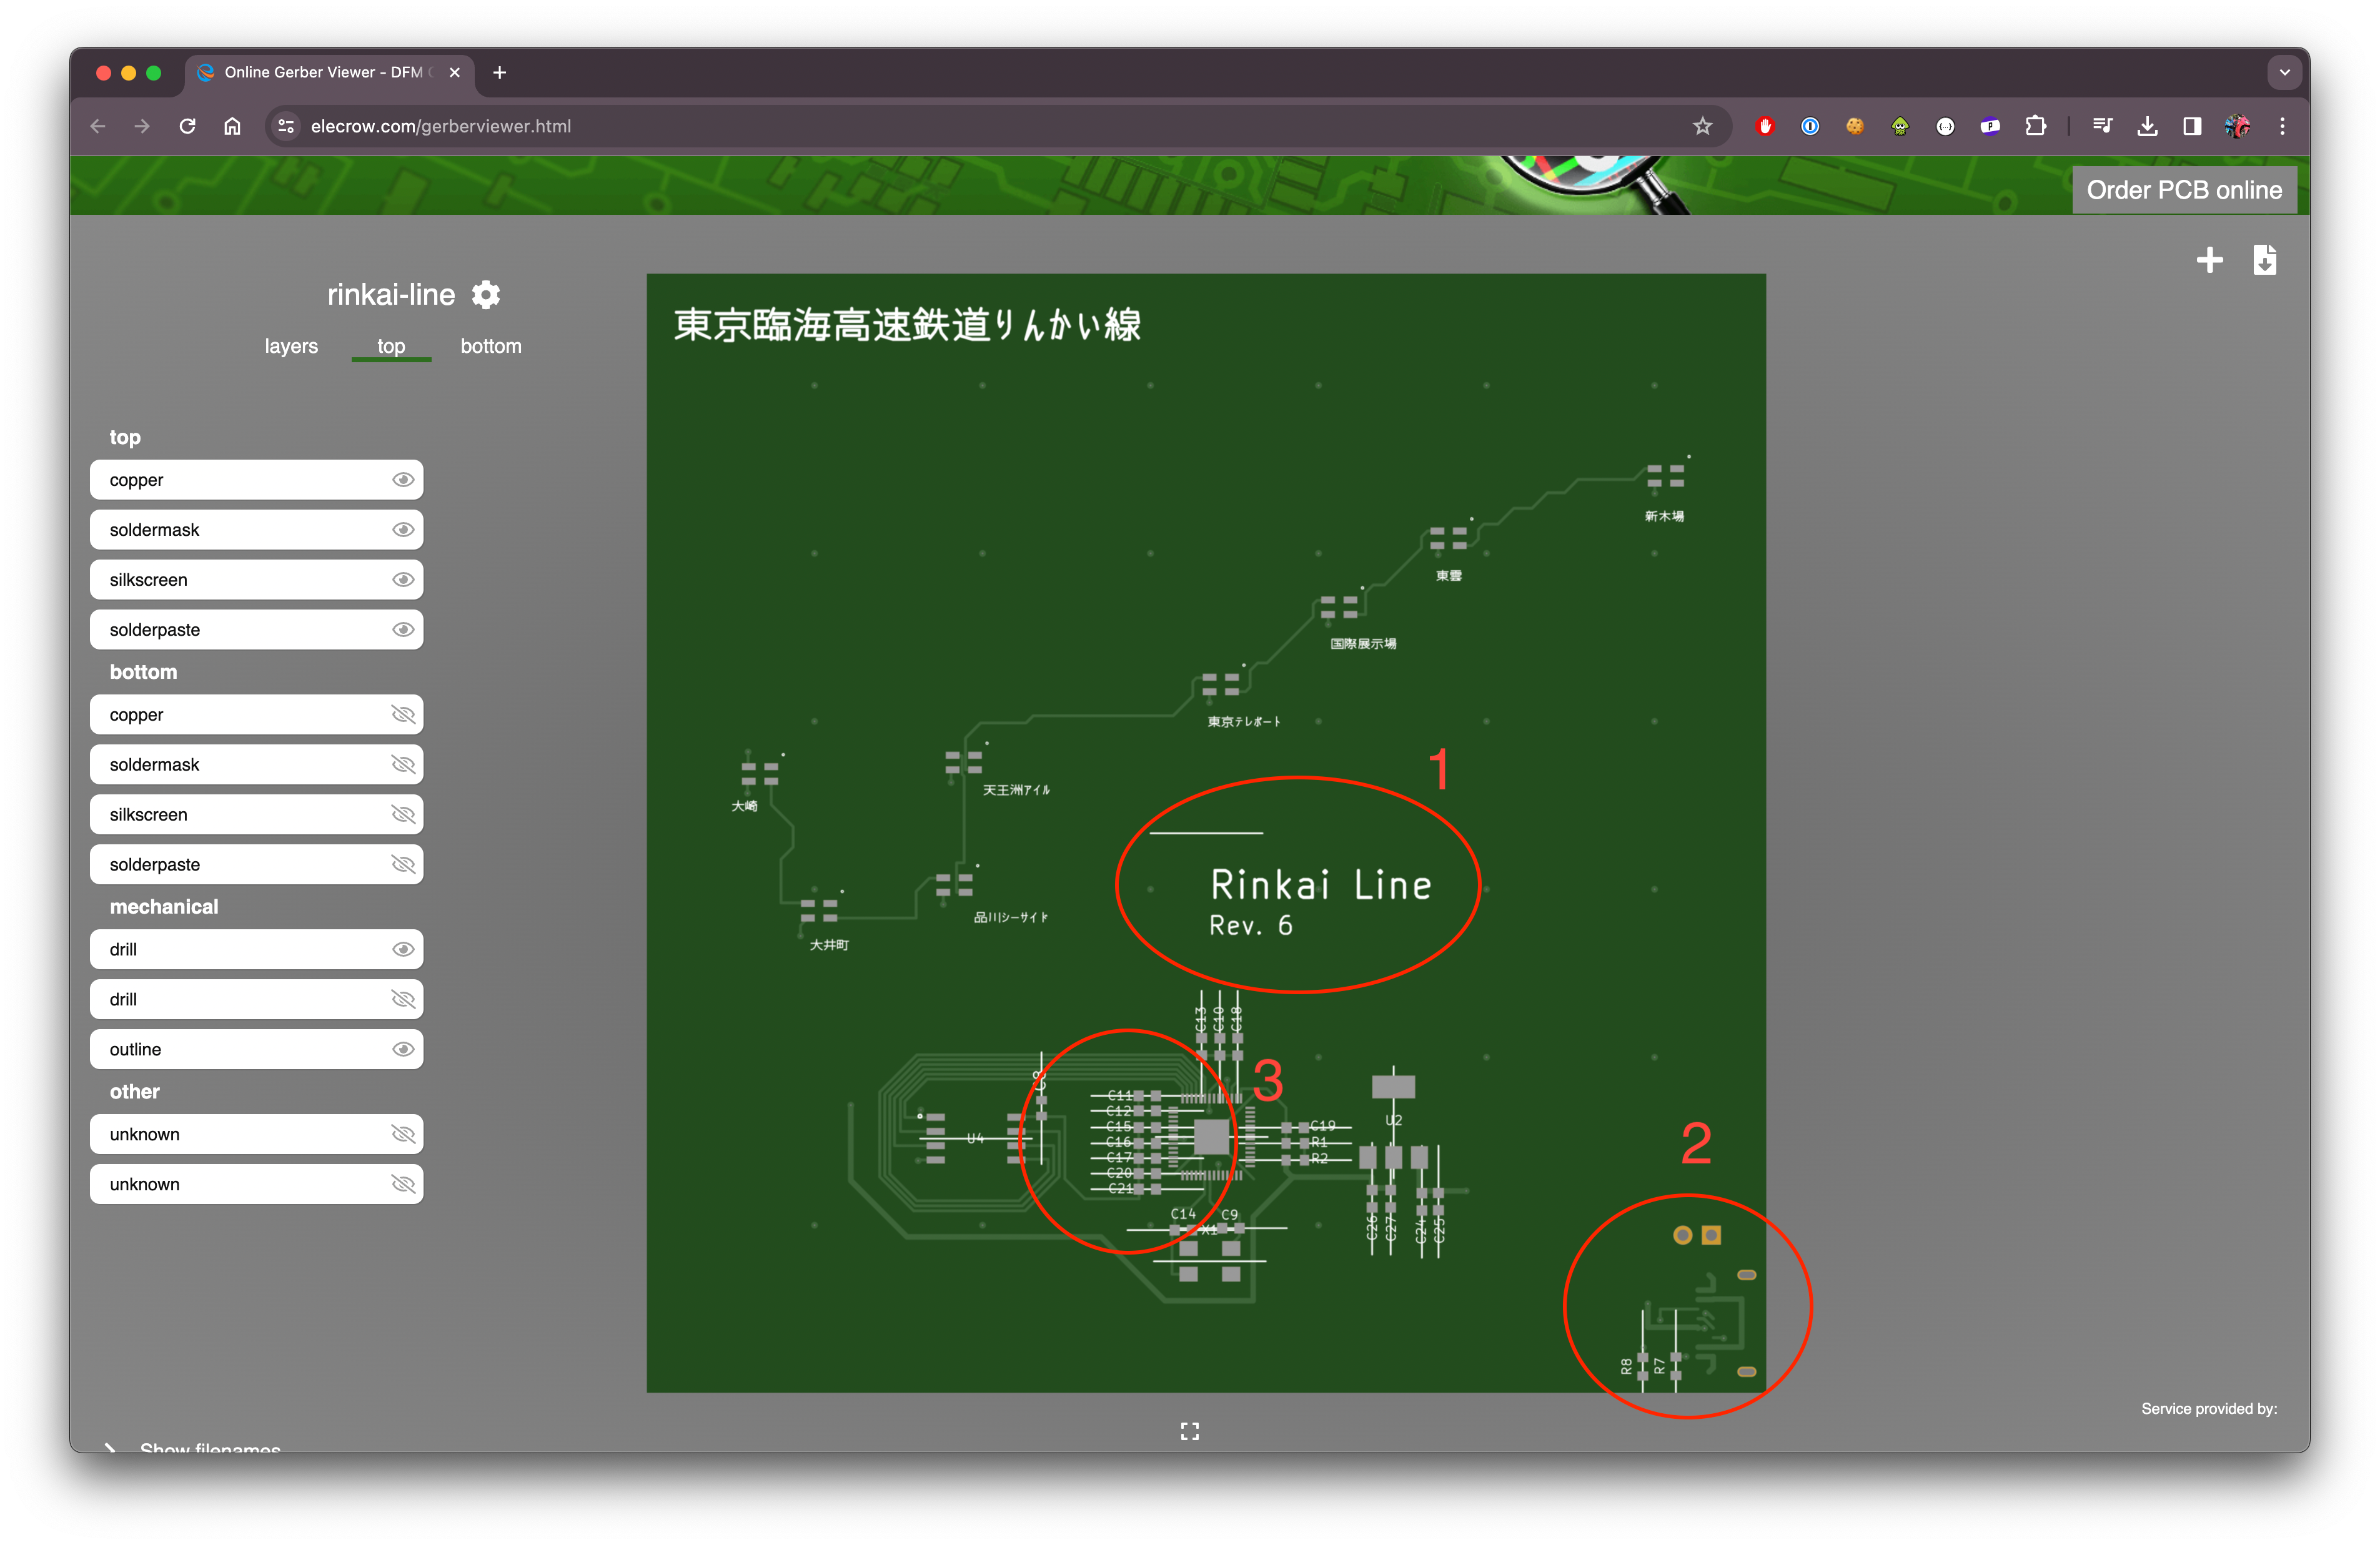Show the bottom soldermask layer
The image size is (2380, 1545).
tap(403, 765)
